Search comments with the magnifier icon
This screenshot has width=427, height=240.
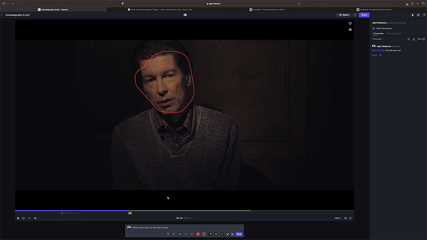coord(409,39)
